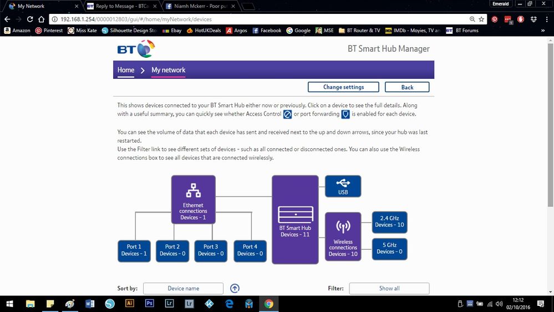Open the MSE bookmark
554x312 pixels.
tap(325, 31)
